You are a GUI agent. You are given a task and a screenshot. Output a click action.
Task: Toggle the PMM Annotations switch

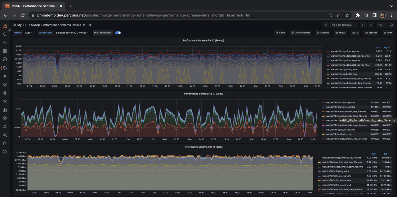(x=118, y=33)
